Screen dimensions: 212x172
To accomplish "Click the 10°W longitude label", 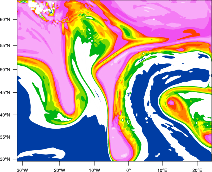I will [95, 170].
